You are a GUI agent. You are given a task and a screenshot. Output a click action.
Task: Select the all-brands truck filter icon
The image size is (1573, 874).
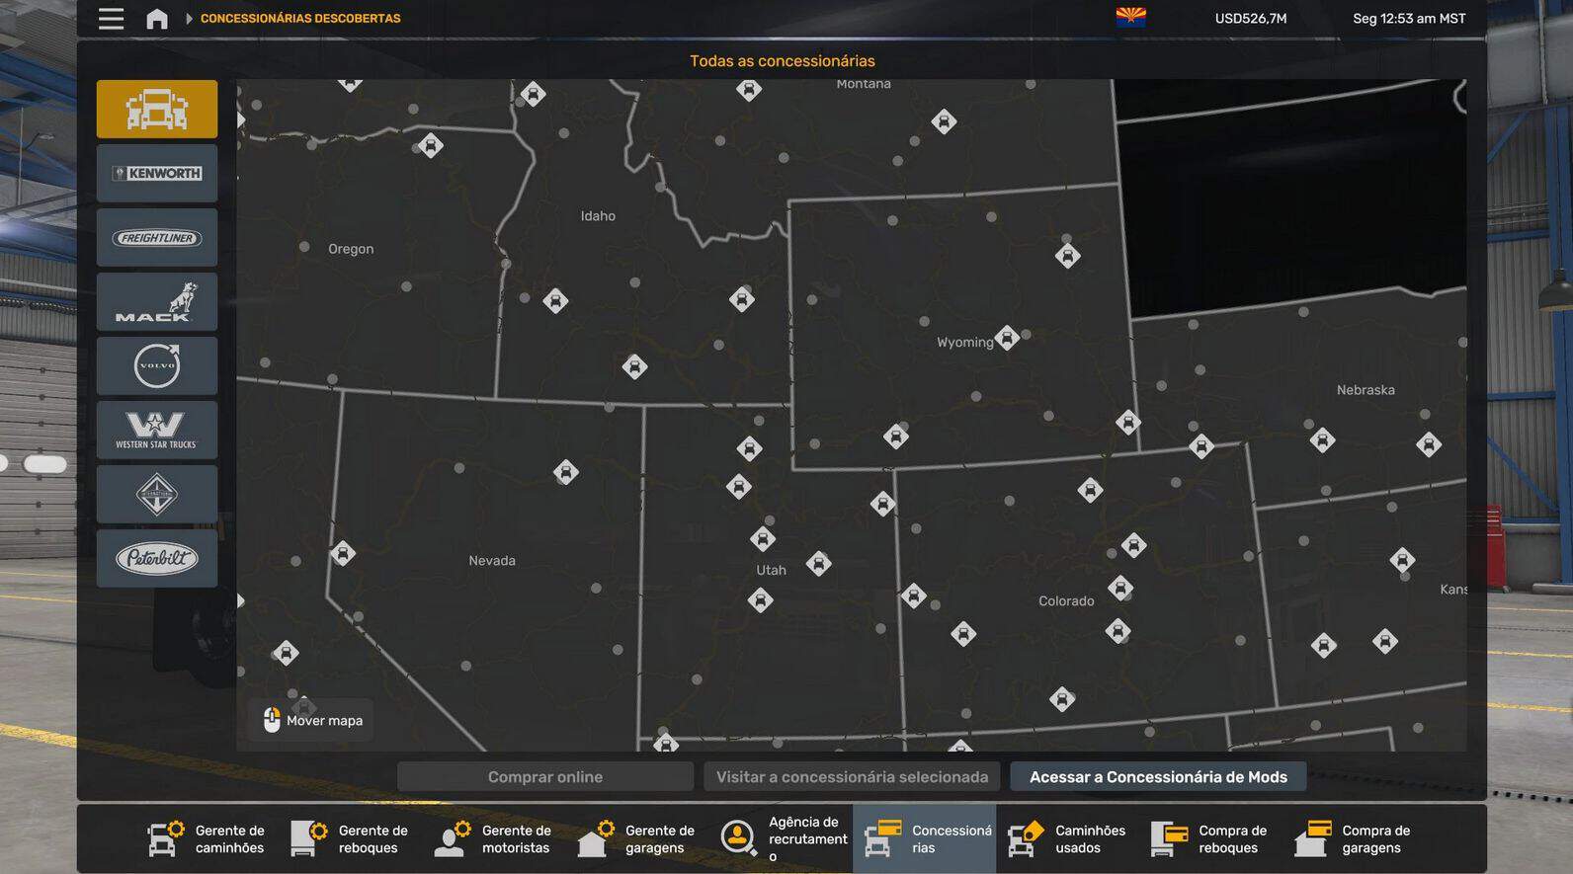point(156,109)
